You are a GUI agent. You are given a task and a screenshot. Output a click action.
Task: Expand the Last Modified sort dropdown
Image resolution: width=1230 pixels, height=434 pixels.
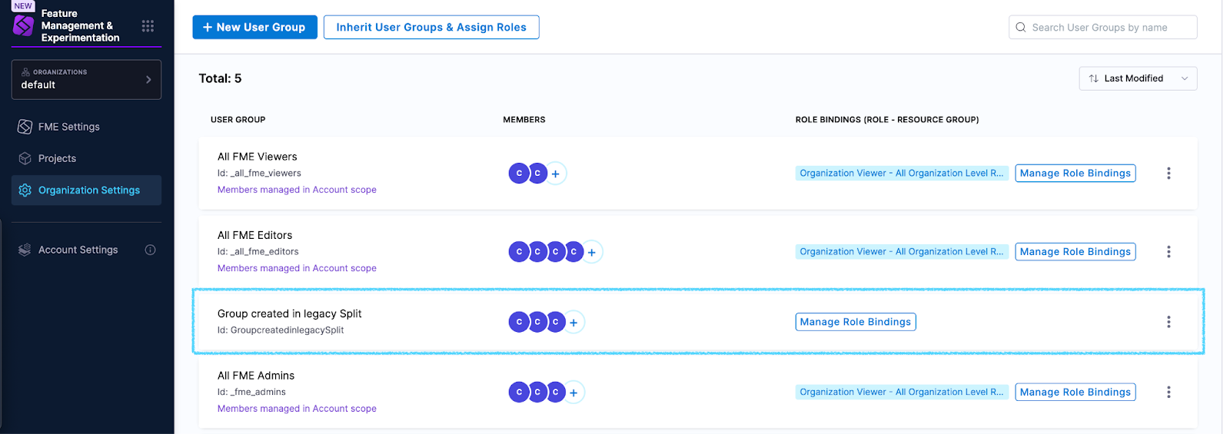pos(1138,78)
